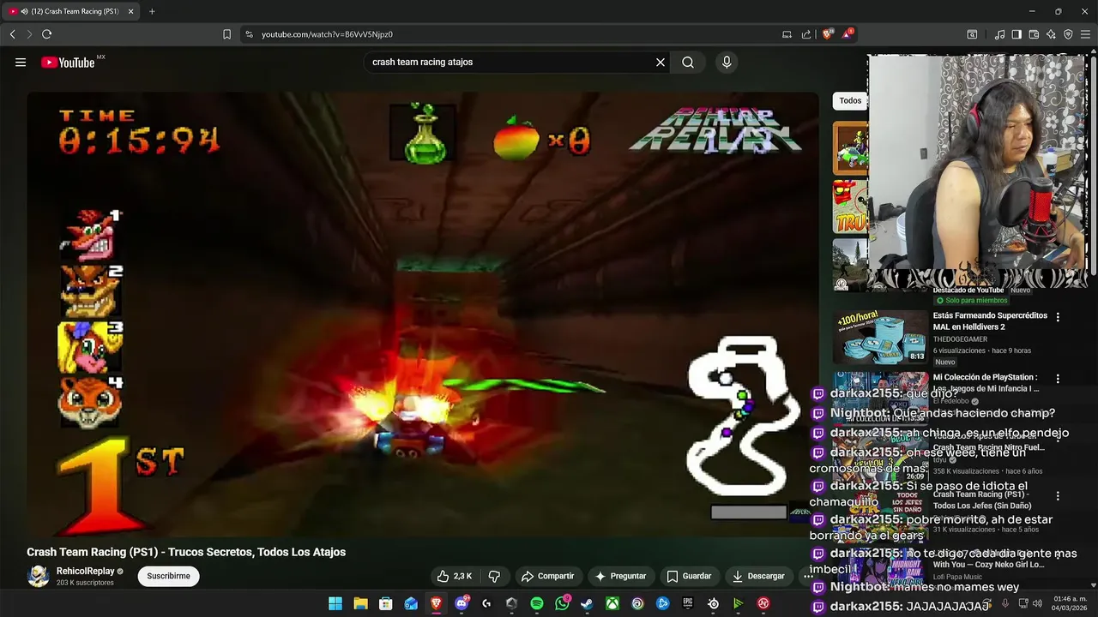This screenshot has width=1098, height=617.
Task: Click the magnifying glass search button
Action: click(688, 62)
